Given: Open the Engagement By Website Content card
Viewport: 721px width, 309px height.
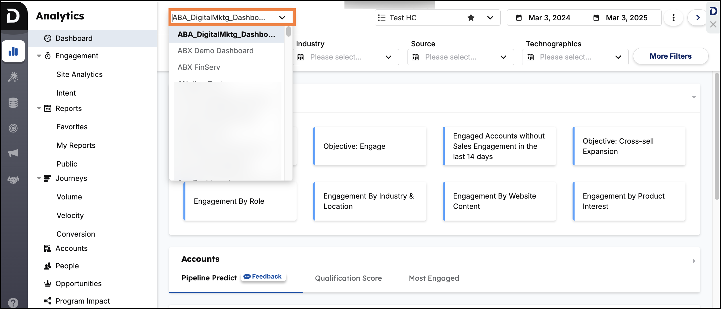Looking at the screenshot, I should (499, 201).
